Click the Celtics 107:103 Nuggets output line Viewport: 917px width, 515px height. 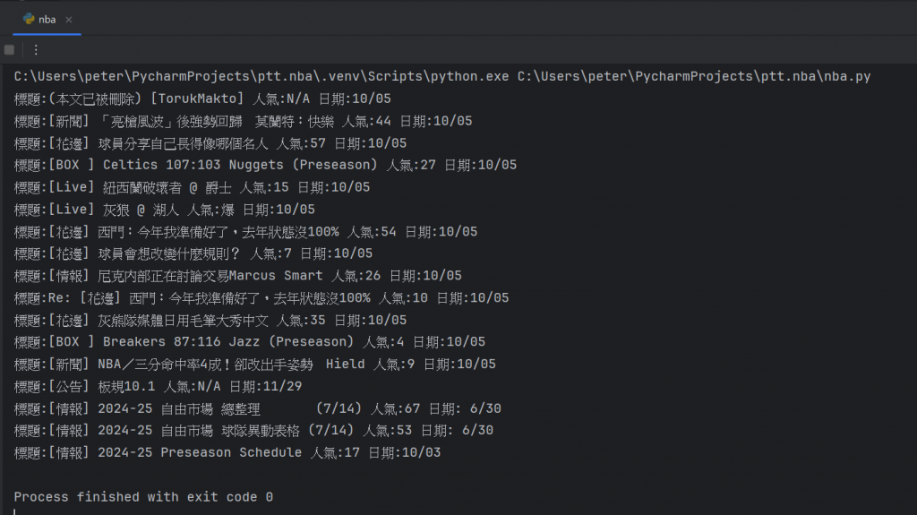click(x=265, y=165)
